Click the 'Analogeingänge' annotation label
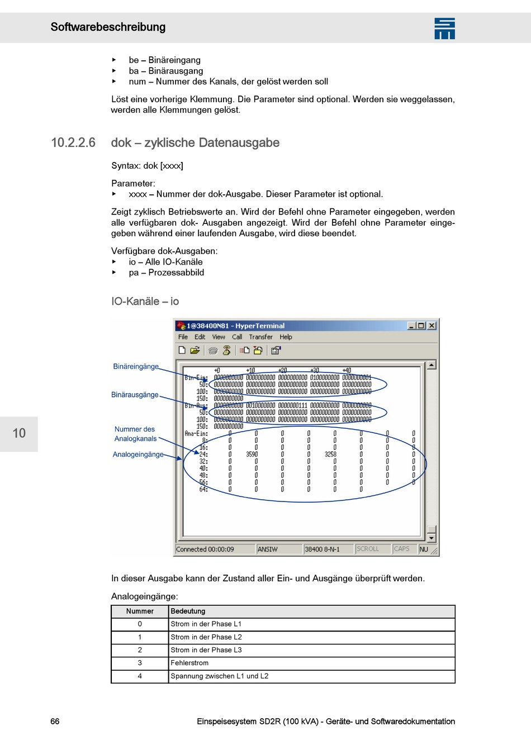Screen dimensions: 531x750 [x=138, y=455]
